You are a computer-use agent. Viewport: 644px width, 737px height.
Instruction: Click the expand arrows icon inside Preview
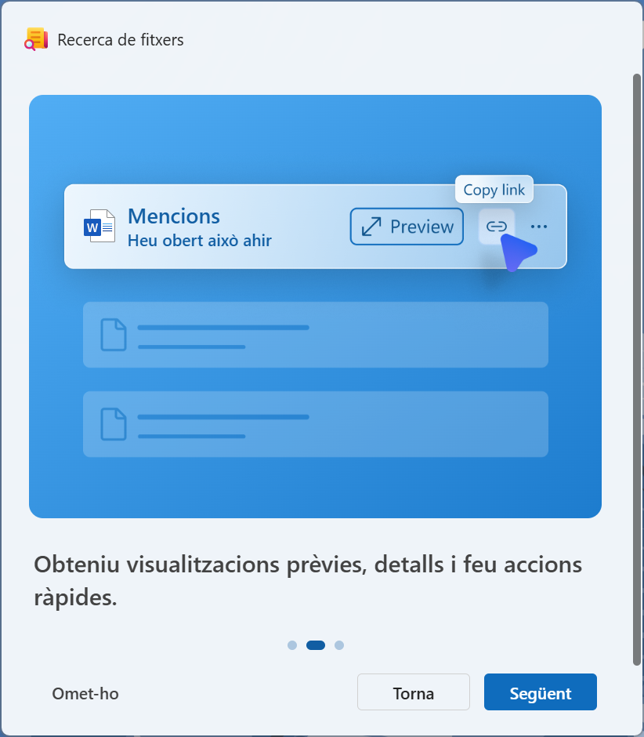pyautogui.click(x=371, y=227)
